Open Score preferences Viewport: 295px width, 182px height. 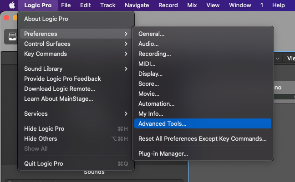point(203,84)
